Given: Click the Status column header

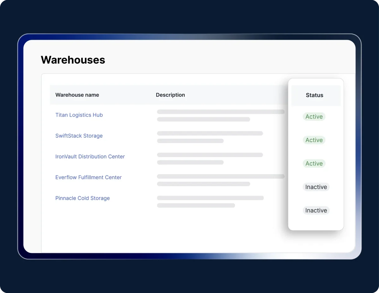Looking at the screenshot, I should click(x=314, y=95).
